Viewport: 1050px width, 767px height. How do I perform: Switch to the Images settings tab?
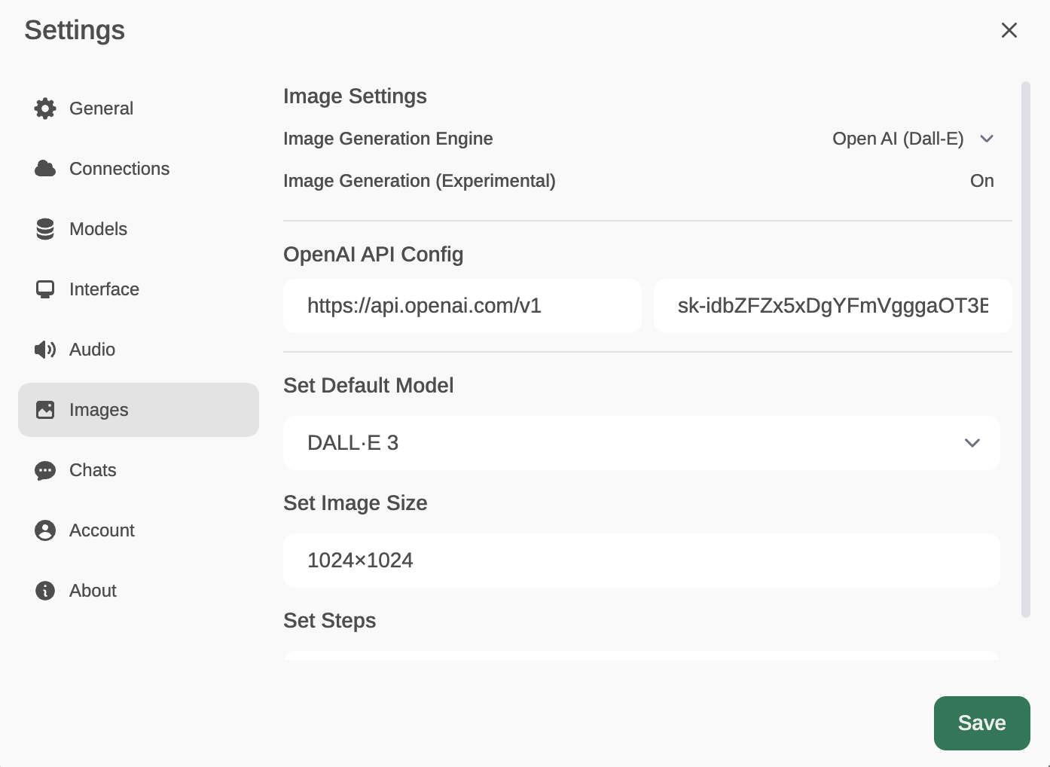coord(139,410)
